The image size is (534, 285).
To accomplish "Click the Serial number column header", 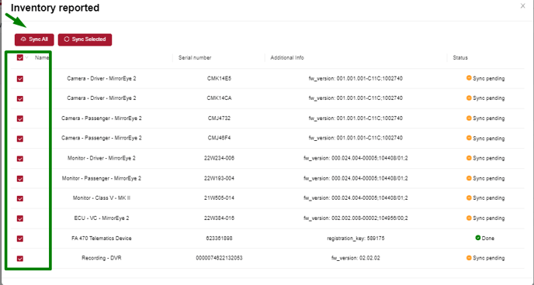I will coord(195,58).
